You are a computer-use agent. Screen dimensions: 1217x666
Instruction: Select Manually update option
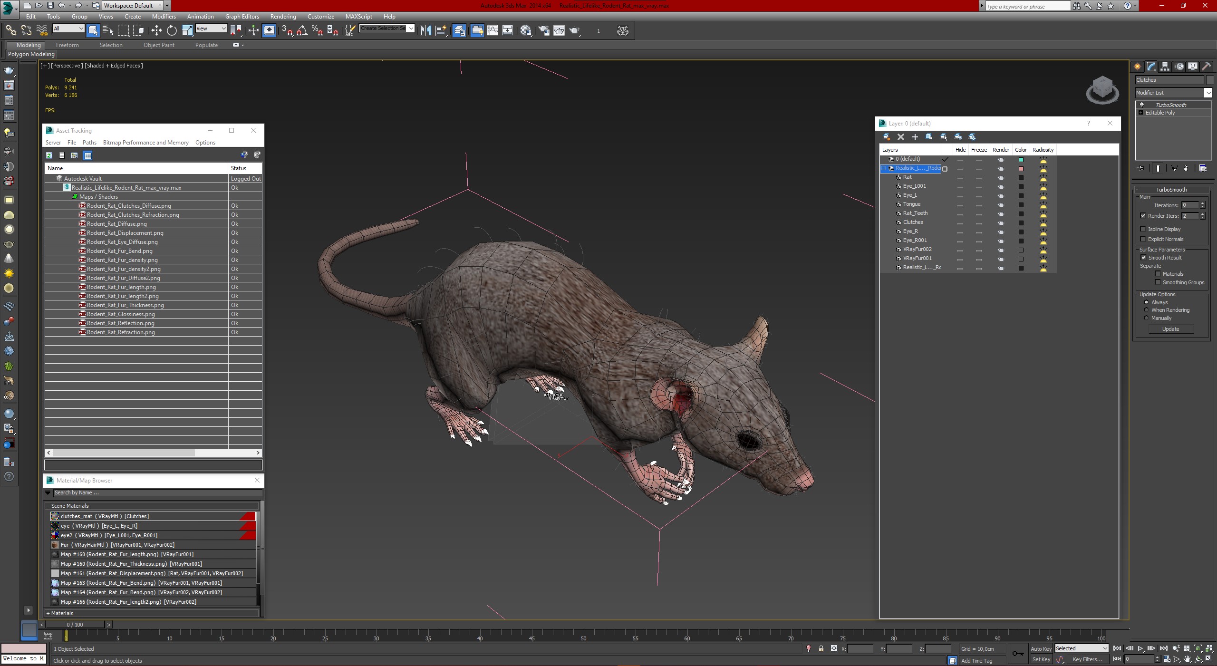(x=1146, y=318)
